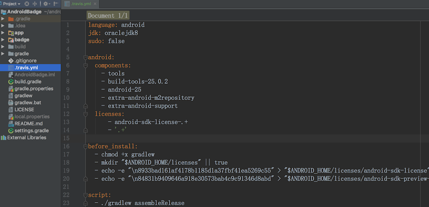Click the gradlew.bat file icon
This screenshot has width=429, height=207.
(x=11, y=103)
